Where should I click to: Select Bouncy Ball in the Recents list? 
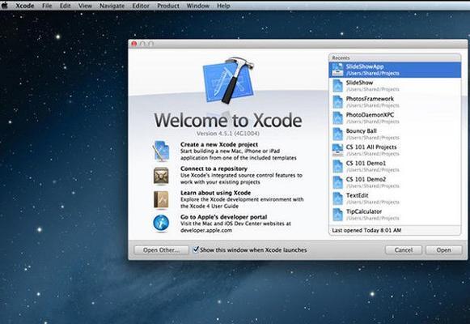coord(395,134)
